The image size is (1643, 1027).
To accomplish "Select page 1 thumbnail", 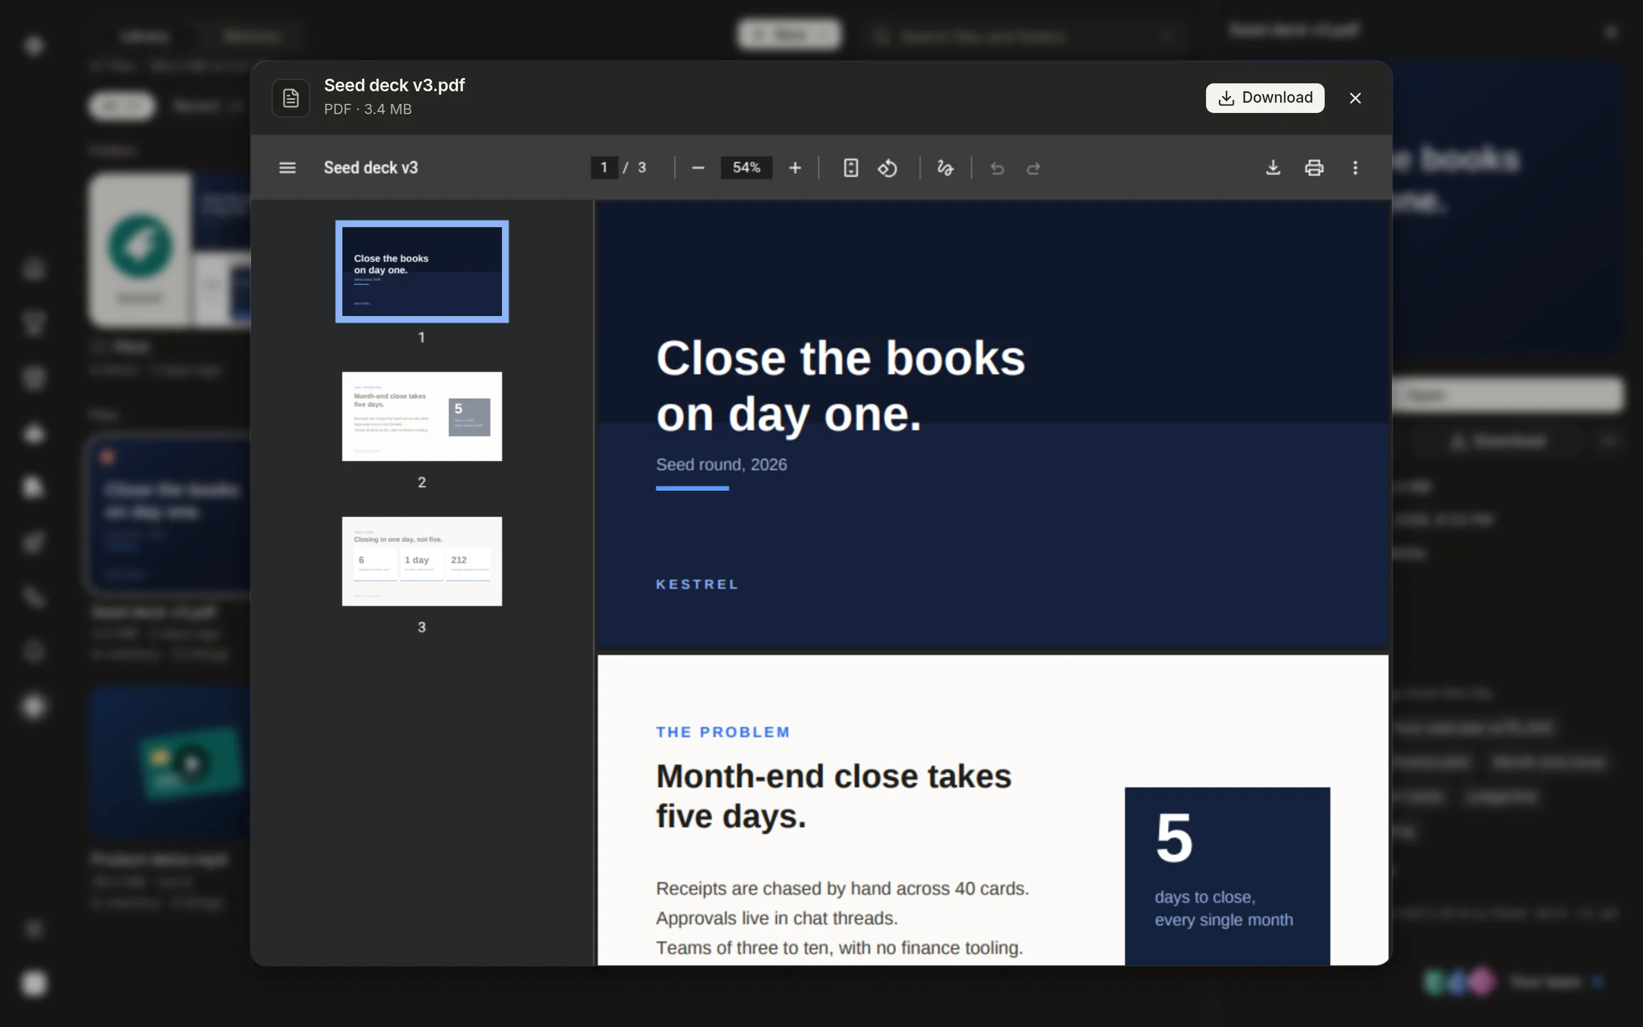I will click(x=422, y=271).
